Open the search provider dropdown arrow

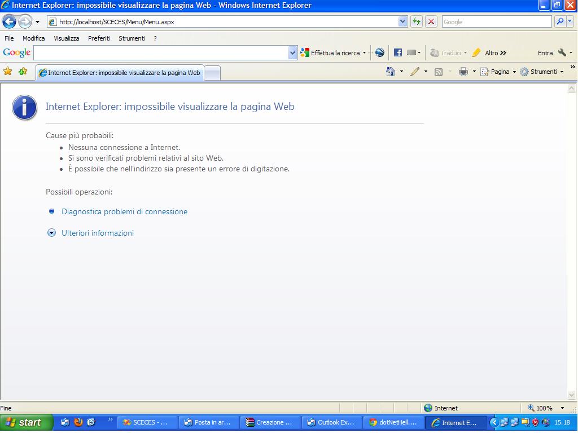click(570, 21)
